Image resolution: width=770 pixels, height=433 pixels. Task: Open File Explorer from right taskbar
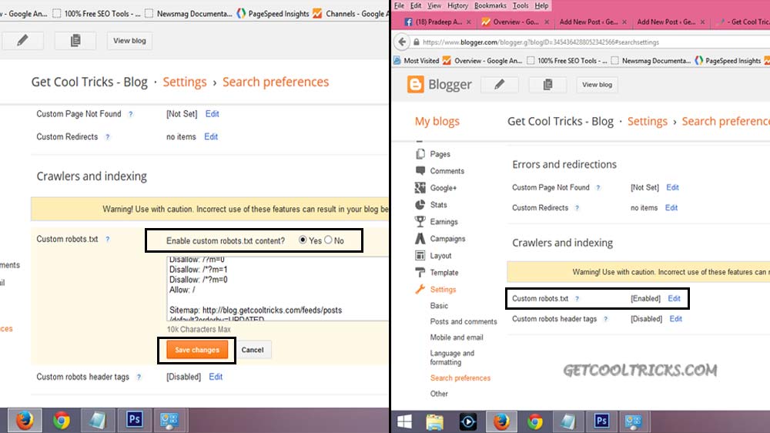coord(434,421)
